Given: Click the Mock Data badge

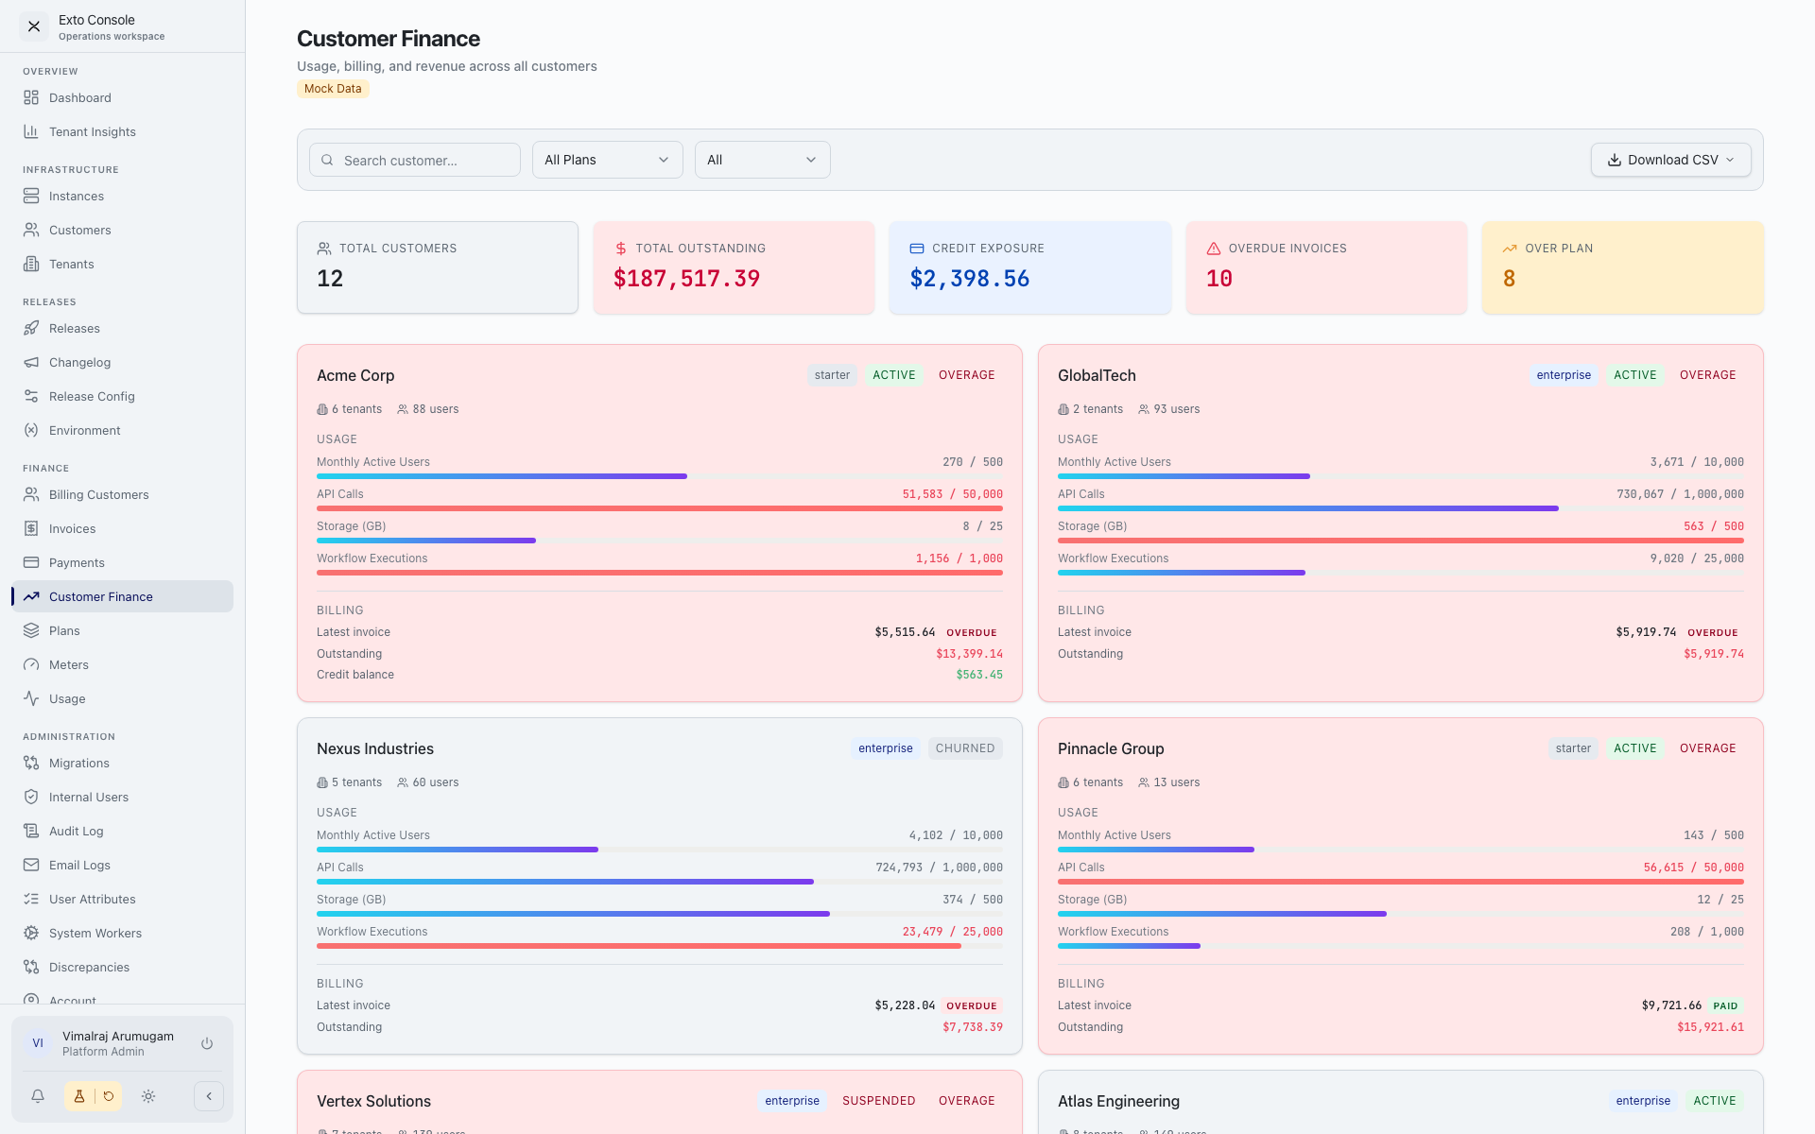Looking at the screenshot, I should coord(333,89).
